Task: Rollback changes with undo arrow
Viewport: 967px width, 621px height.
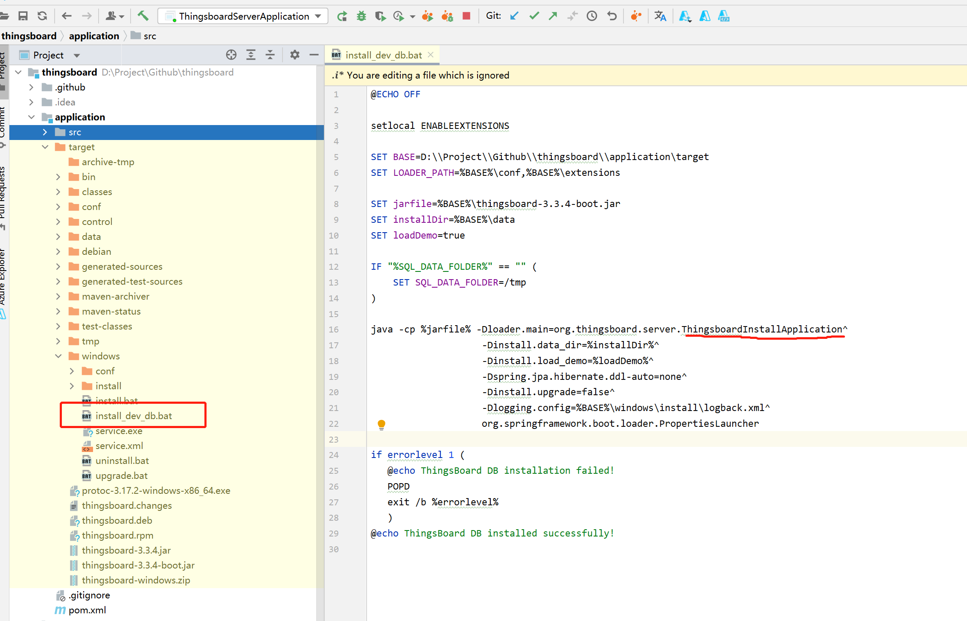Action: 612,16
